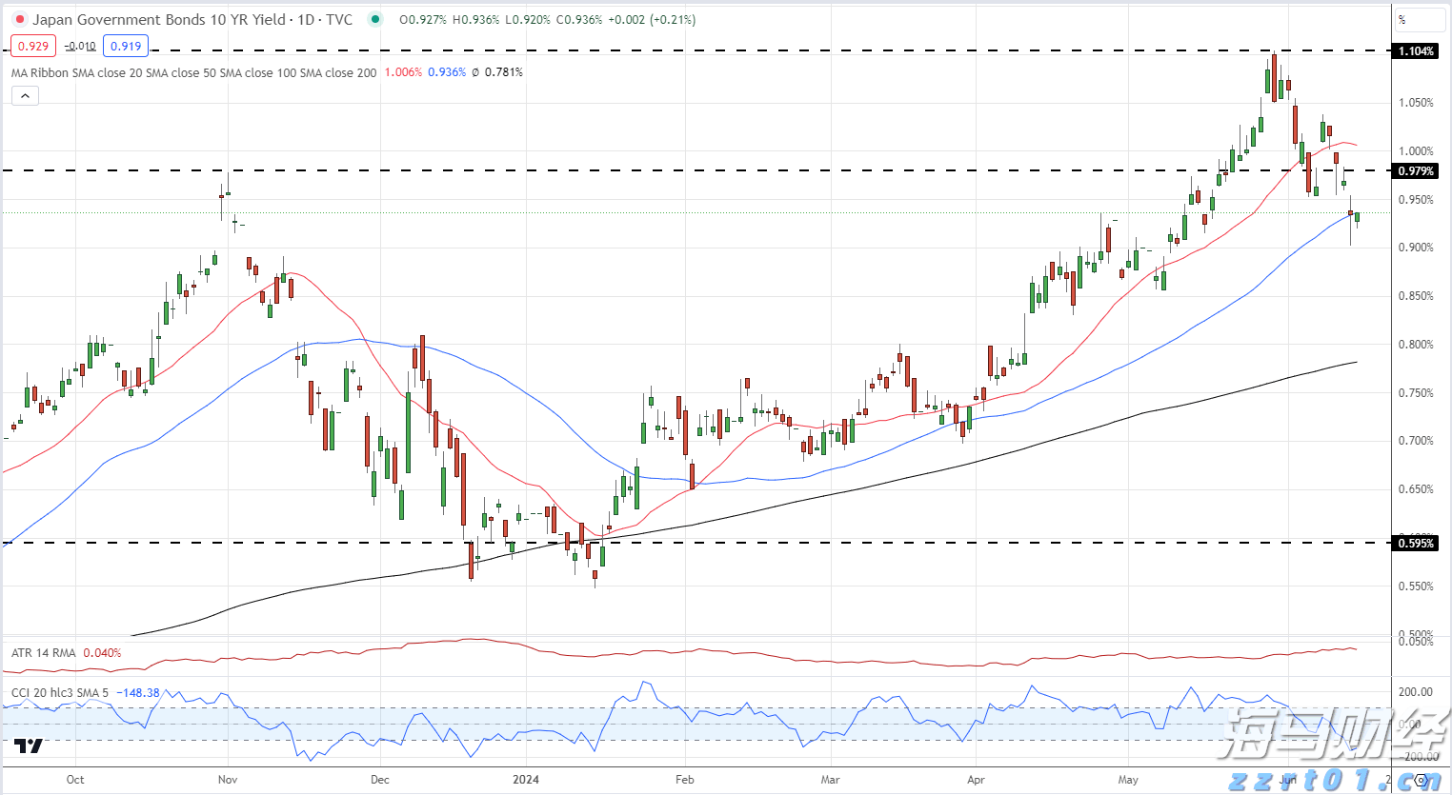Image resolution: width=1452 pixels, height=795 pixels.
Task: Click the 1.000% price axis label
Action: tap(1416, 151)
